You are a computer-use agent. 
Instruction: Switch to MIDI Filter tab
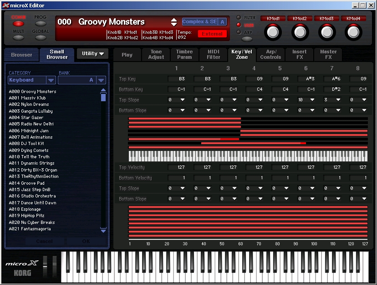point(214,54)
